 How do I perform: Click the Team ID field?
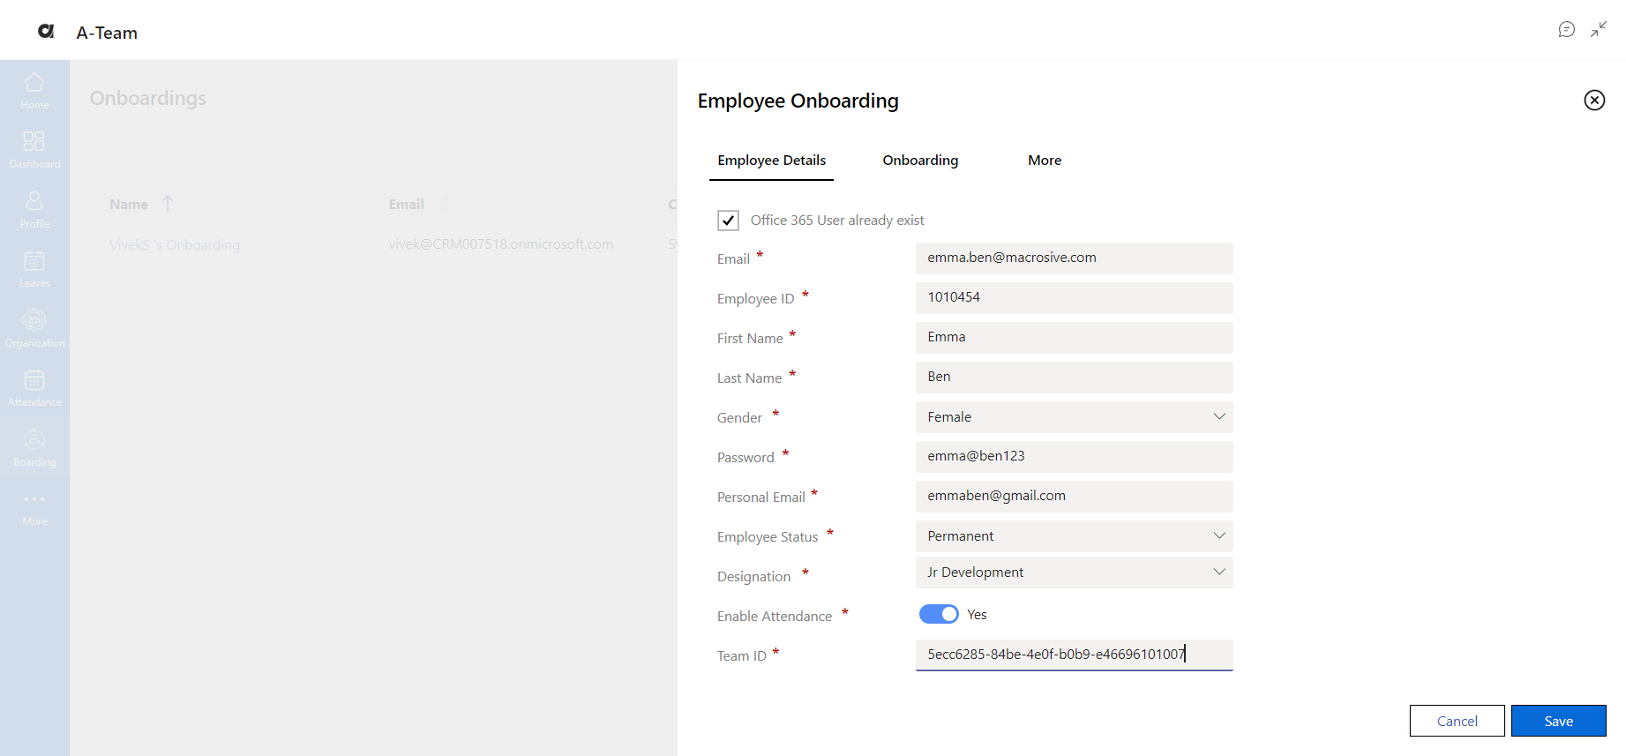[1074, 655]
